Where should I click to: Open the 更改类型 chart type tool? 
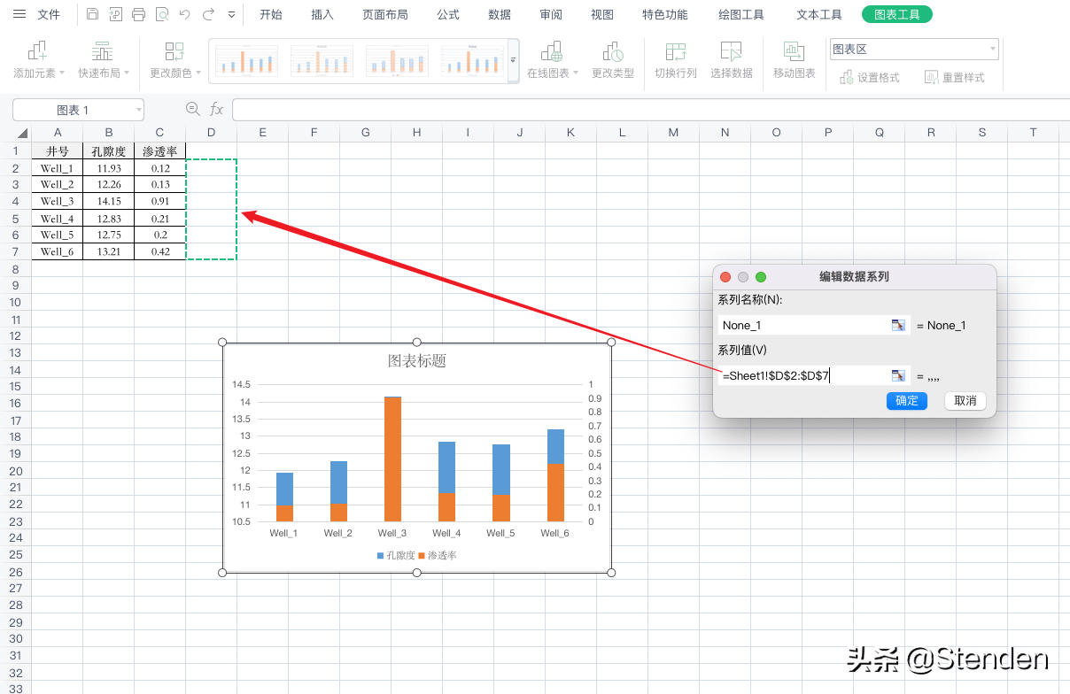[613, 60]
